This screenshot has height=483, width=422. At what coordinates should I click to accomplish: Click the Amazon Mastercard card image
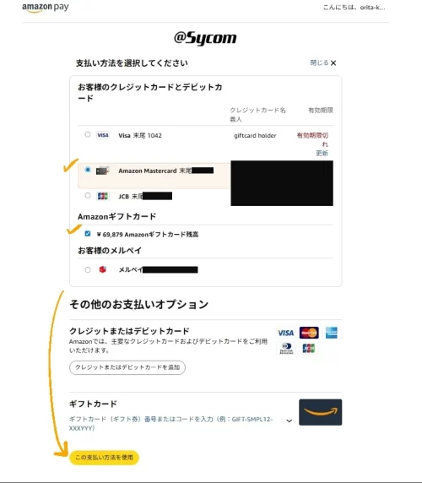pyautogui.click(x=102, y=171)
